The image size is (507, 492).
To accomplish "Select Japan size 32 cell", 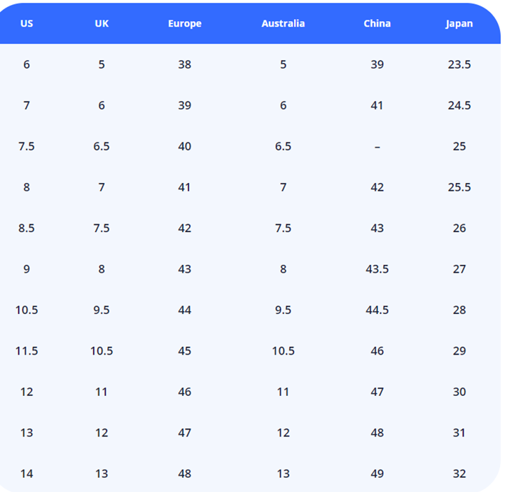I will click(459, 474).
